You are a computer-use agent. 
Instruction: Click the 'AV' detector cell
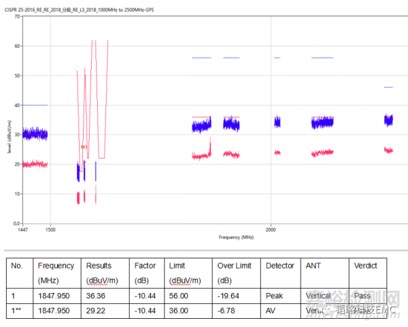pos(271,311)
